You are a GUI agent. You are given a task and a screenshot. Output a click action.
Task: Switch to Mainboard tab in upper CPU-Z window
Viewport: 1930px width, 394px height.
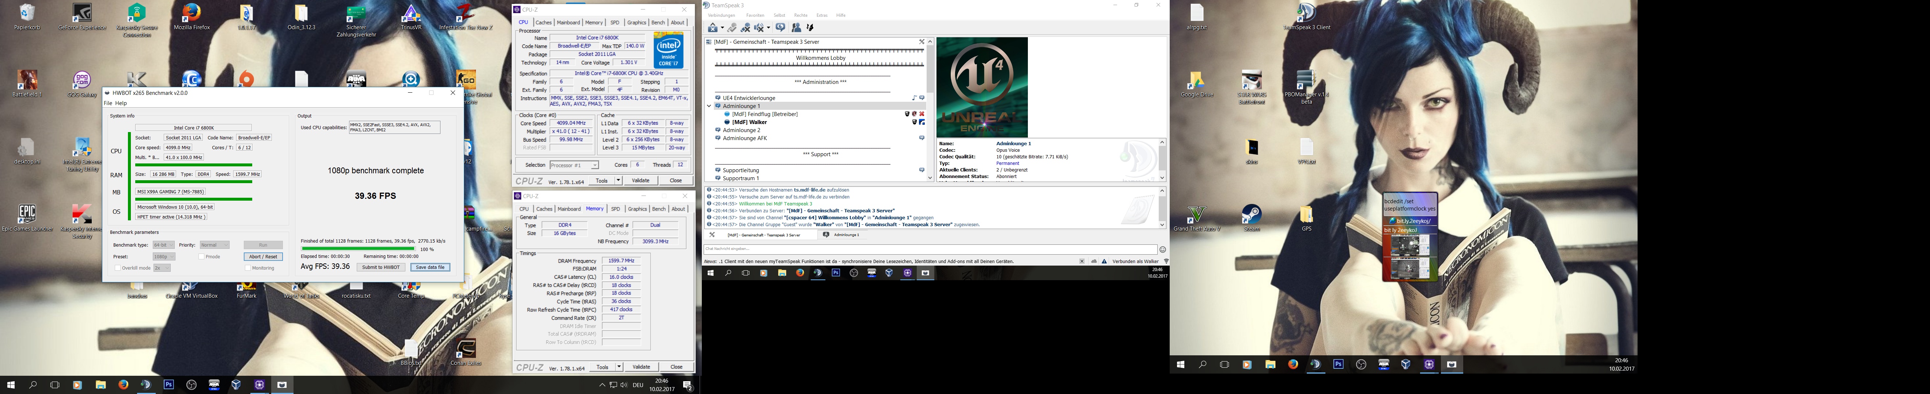pos(568,22)
